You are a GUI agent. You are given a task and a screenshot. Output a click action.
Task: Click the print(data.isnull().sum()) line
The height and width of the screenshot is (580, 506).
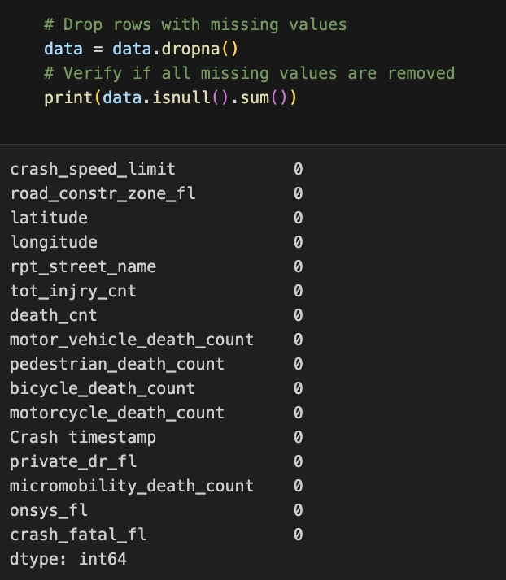coord(170,98)
